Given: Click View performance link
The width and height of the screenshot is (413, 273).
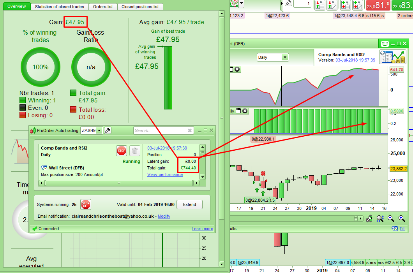Looking at the screenshot, I should (x=165, y=174).
